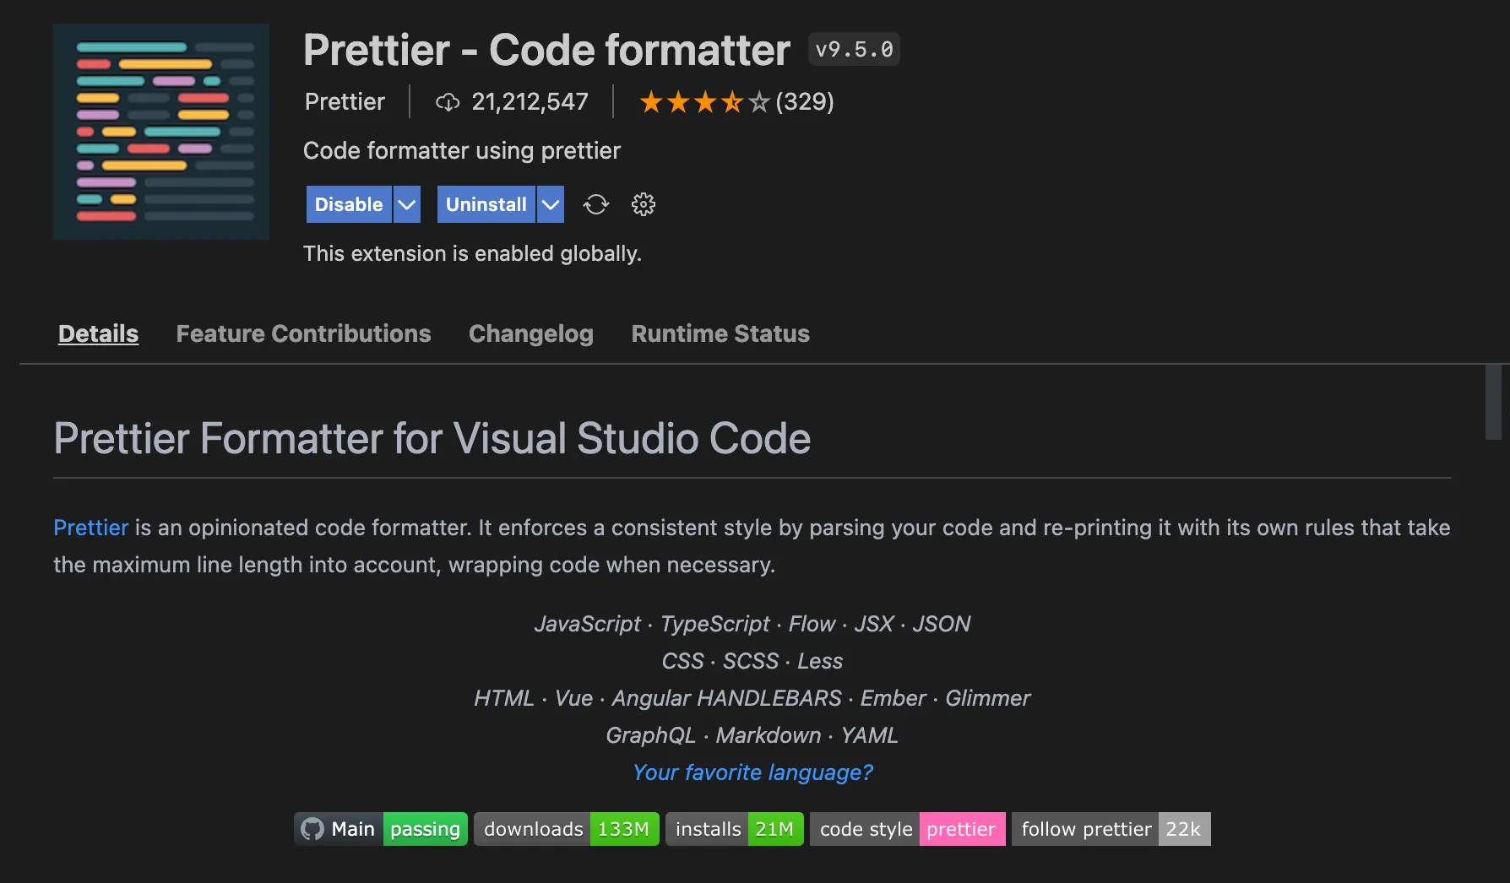Expand the Disable dropdown arrow

(x=407, y=204)
